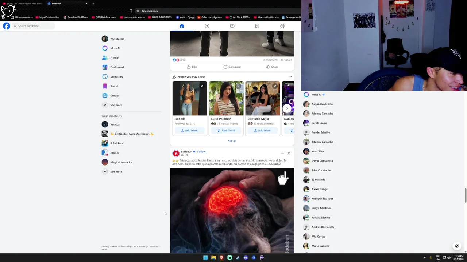
Task: Open Isabella's profile photo
Action: tap(190, 98)
